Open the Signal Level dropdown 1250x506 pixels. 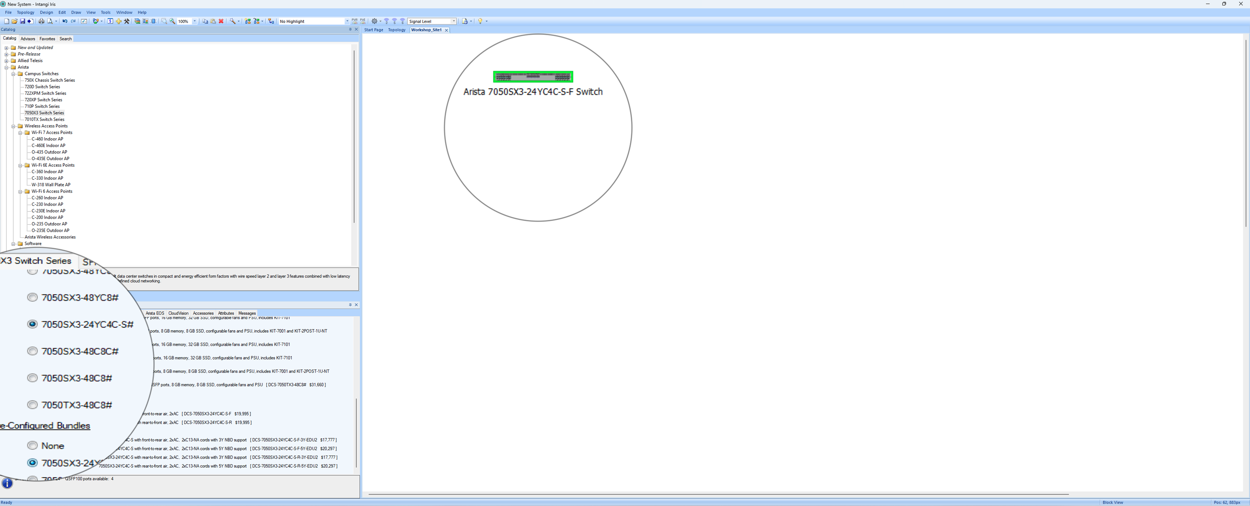454,21
